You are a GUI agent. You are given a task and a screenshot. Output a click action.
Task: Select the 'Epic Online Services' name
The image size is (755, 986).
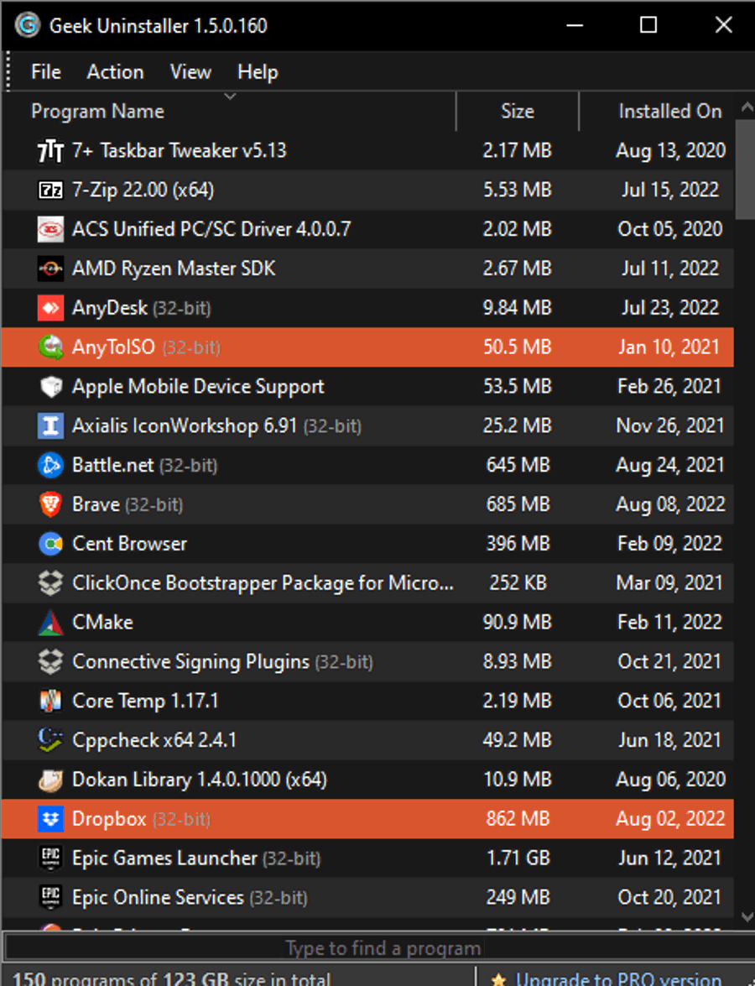coord(158,897)
